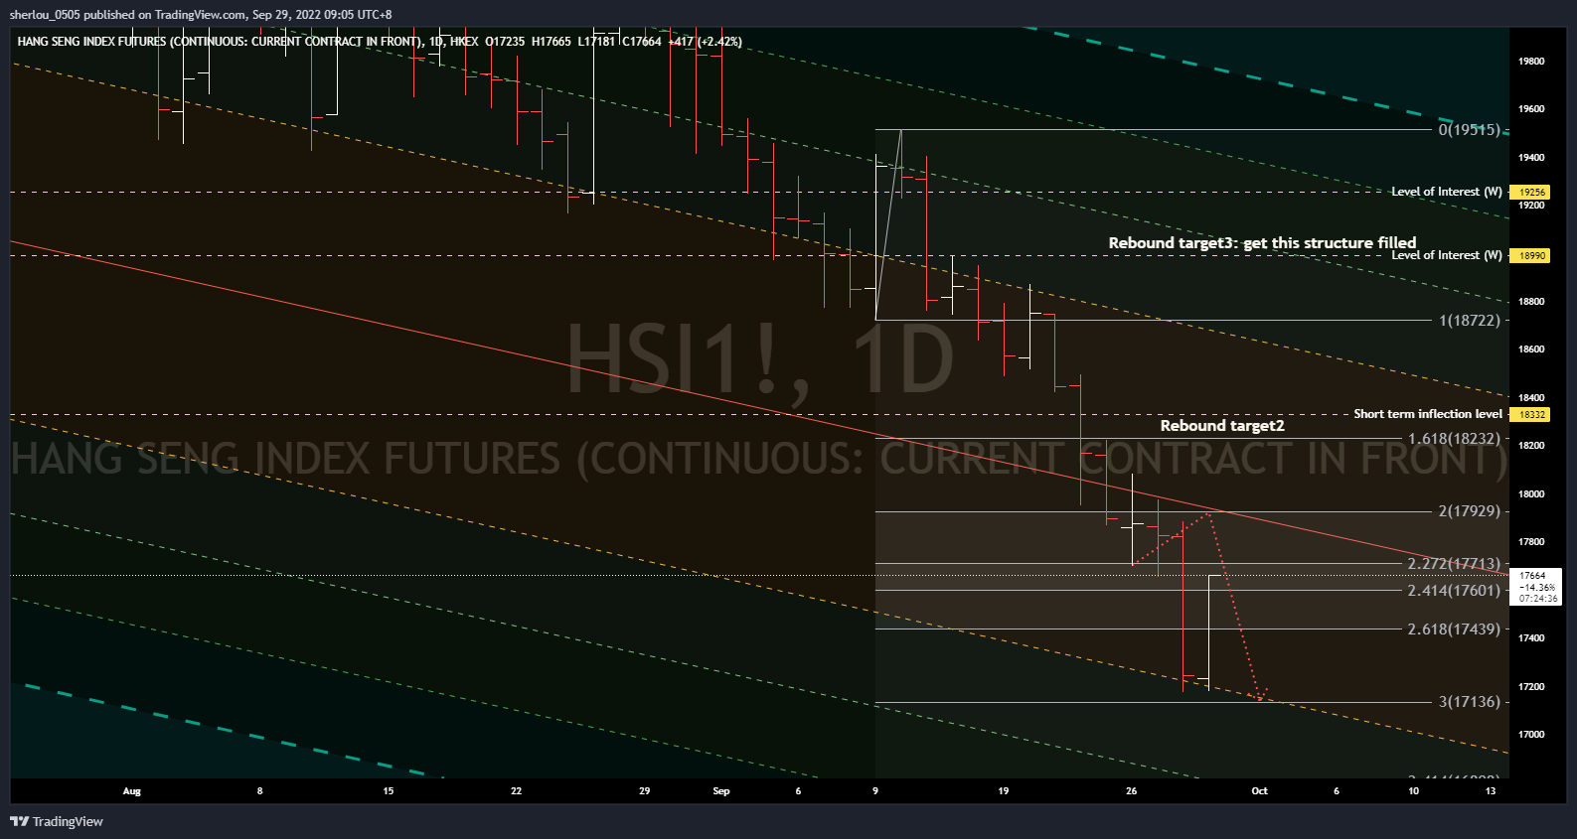
Task: Click the 13 label on the date axis
Action: 1491,791
